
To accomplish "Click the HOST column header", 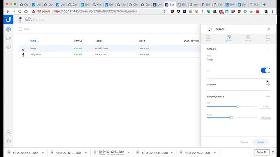I will pos(142,41).
